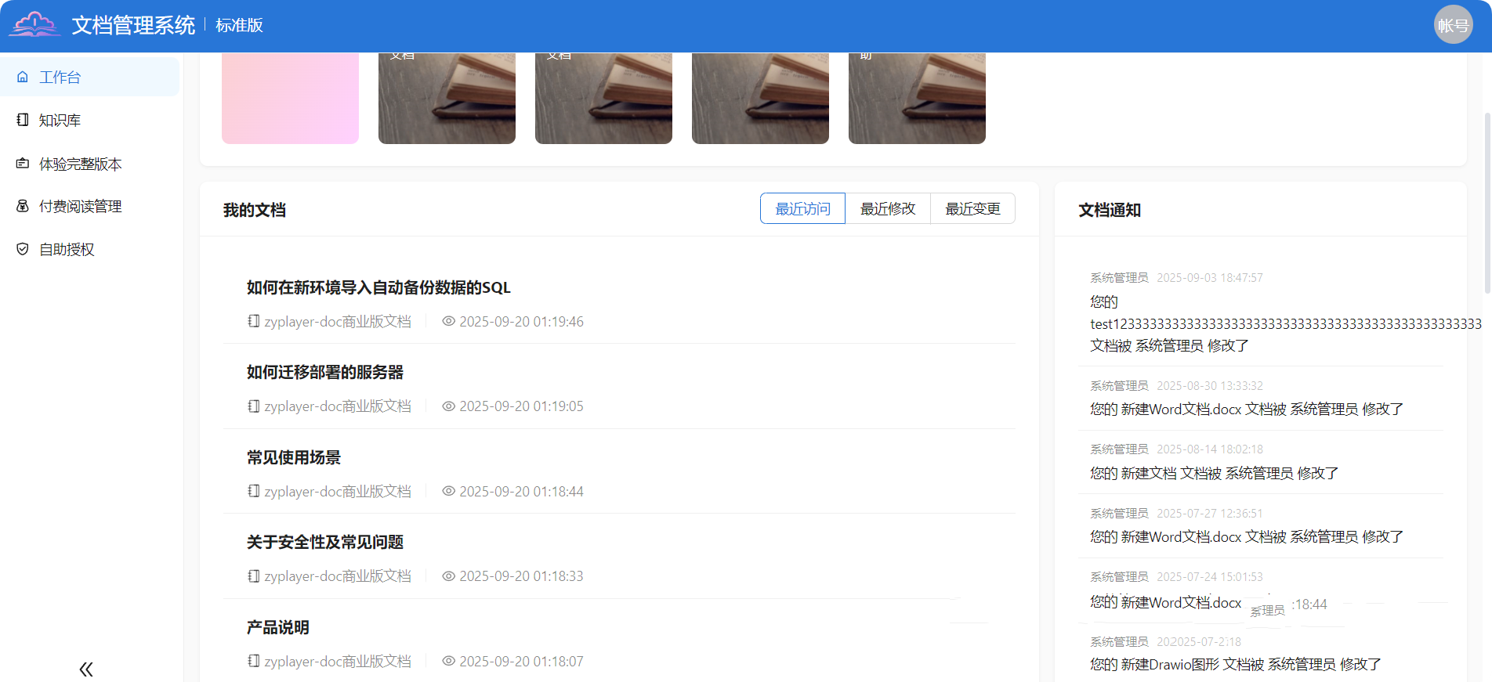Open document 如何在新环境导入自动备份数据的SQL

click(x=378, y=287)
